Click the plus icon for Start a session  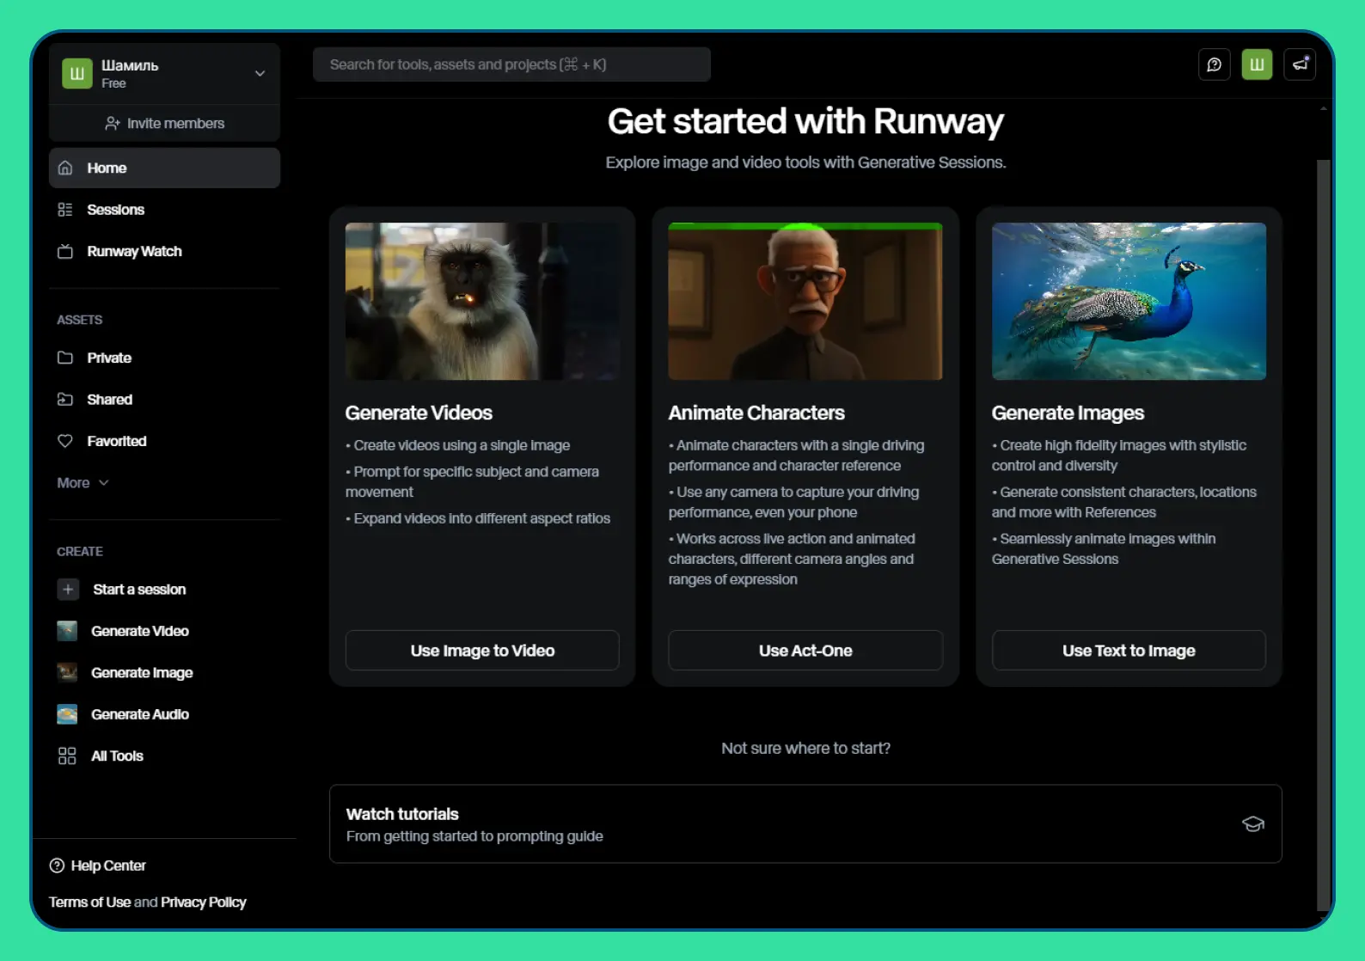click(68, 590)
